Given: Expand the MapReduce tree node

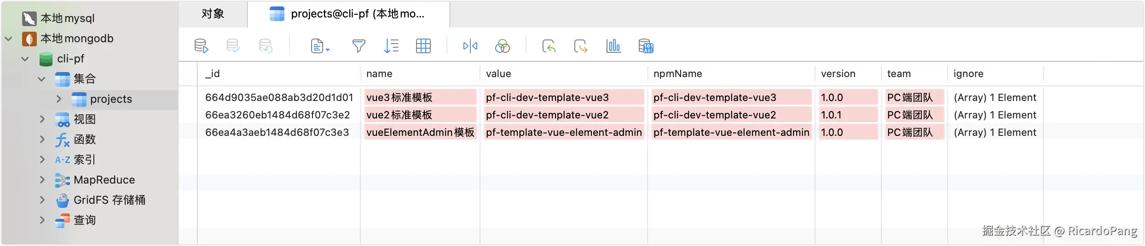Looking at the screenshot, I should pyautogui.click(x=42, y=180).
